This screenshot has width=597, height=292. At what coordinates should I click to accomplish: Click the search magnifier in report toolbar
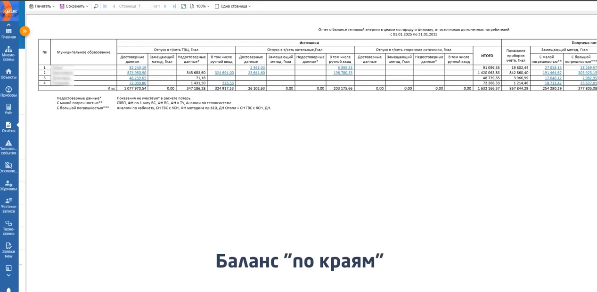coord(96,6)
